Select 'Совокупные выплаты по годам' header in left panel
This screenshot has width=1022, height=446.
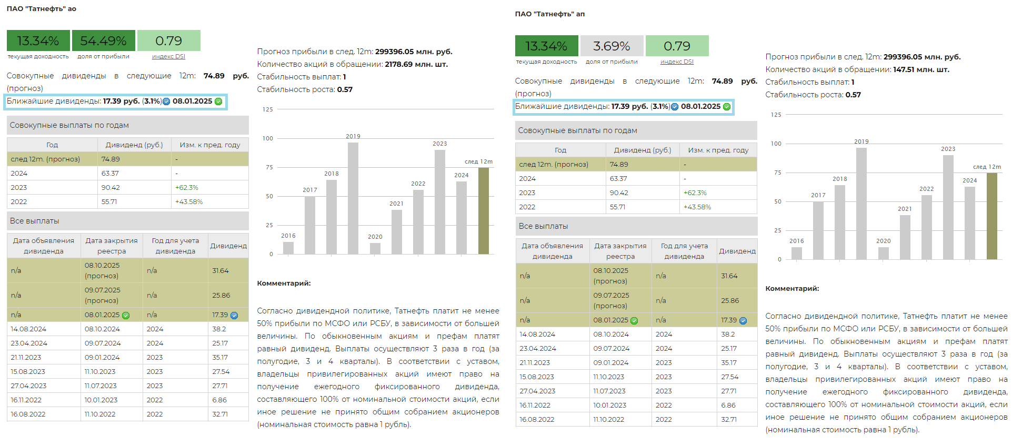click(x=127, y=125)
